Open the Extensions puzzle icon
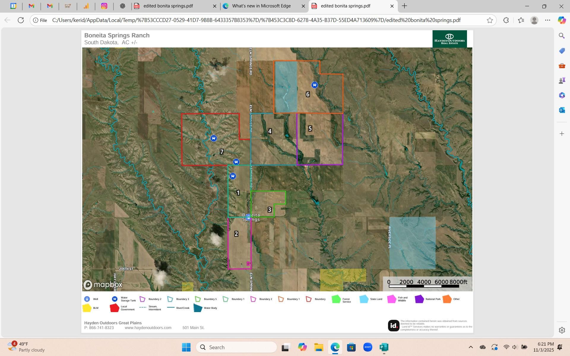Viewport: 570px width, 356px height. click(506, 20)
